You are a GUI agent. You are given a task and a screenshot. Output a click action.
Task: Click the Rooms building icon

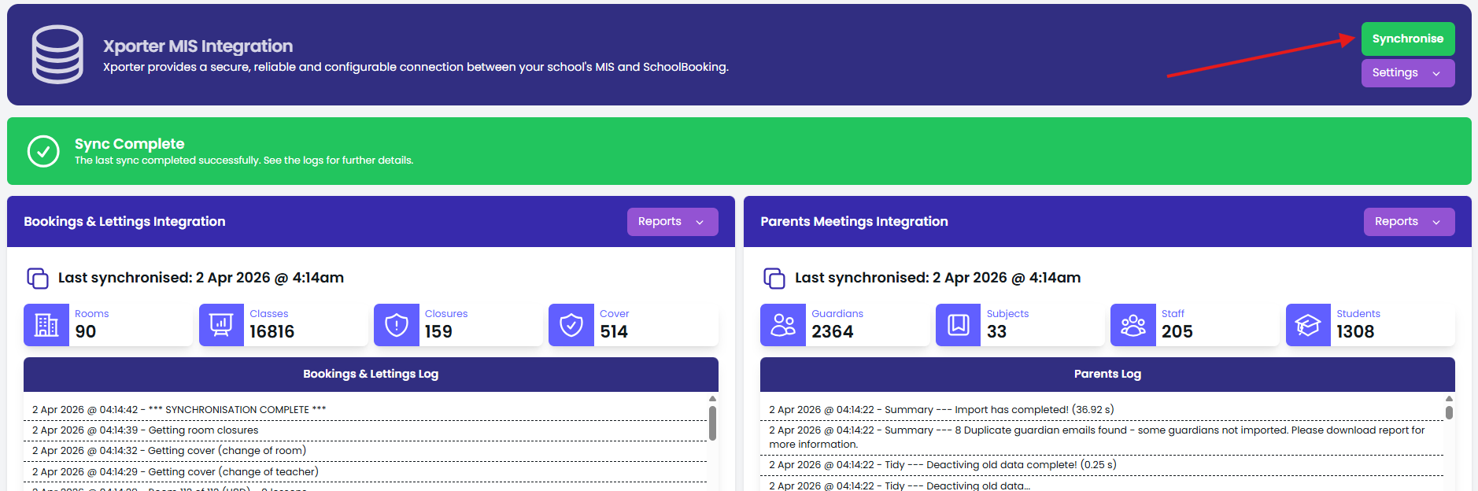[x=46, y=325]
